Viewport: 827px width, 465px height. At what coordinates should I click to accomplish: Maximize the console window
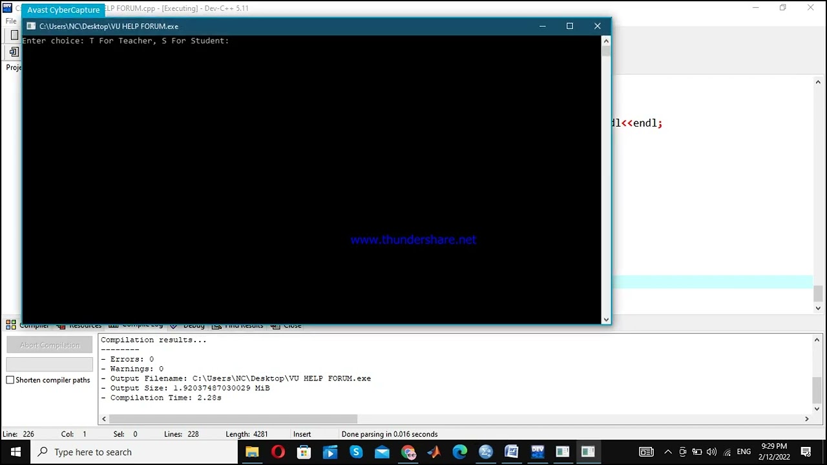click(x=570, y=26)
